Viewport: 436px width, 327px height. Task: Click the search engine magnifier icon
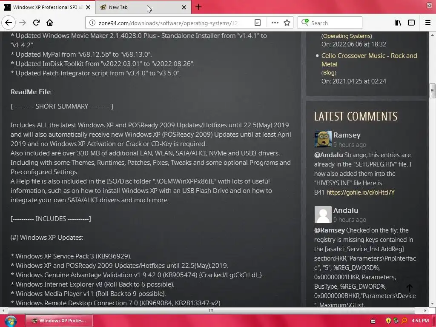pos(305,23)
